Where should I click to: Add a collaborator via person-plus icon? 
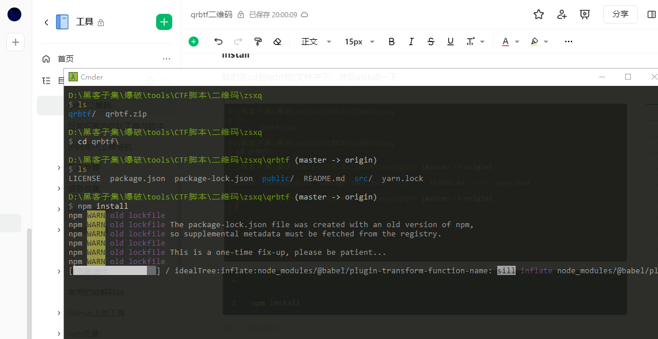click(x=562, y=14)
